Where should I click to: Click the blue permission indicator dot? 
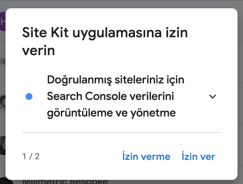click(29, 97)
